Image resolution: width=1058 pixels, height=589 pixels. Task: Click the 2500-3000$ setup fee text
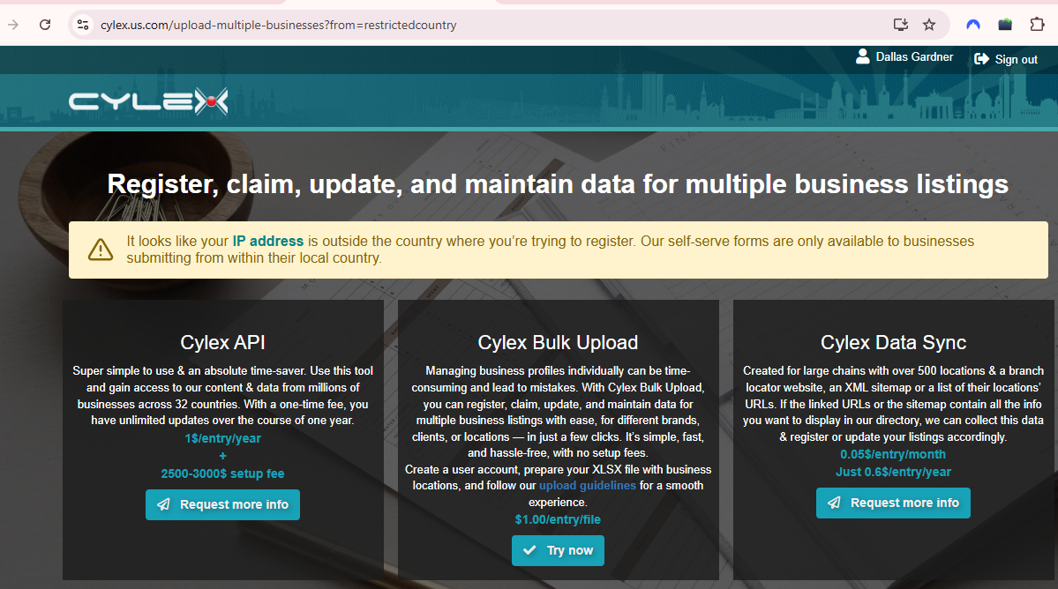pyautogui.click(x=222, y=473)
